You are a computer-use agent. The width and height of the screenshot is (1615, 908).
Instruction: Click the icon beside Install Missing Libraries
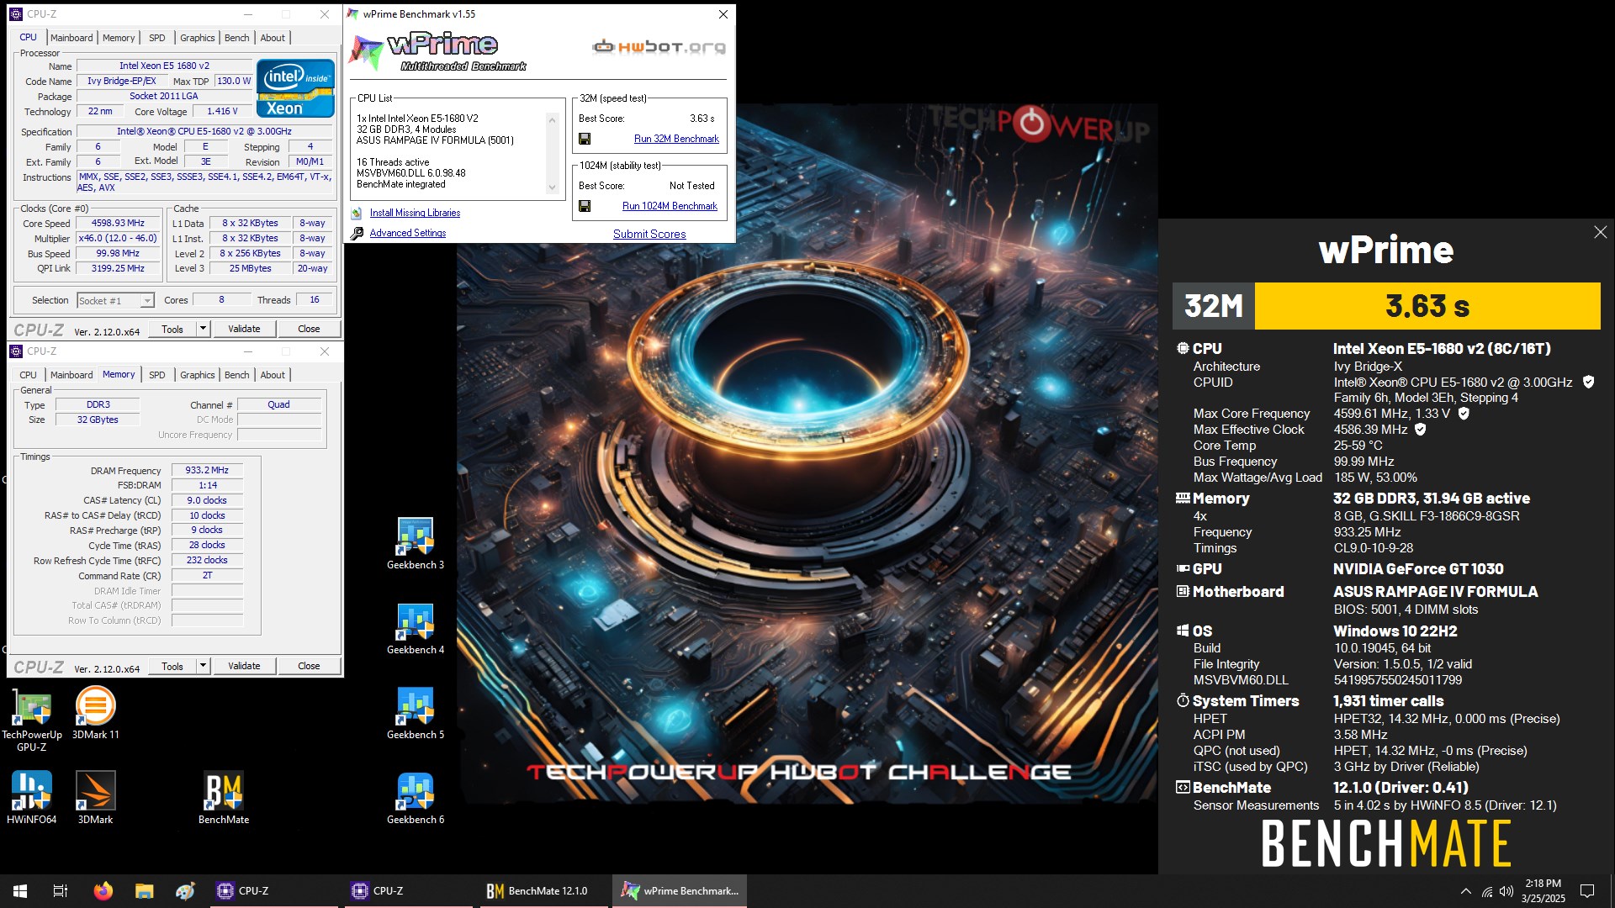tap(357, 213)
